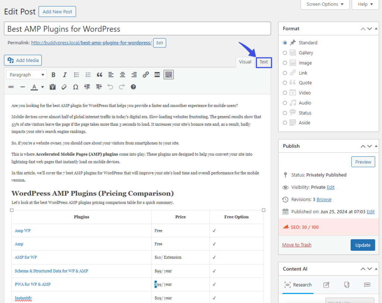Viewport: 382px width, 303px height.
Task: Edit visibility setting link
Action: (331, 187)
